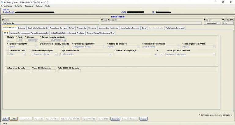Image resolution: width=235 pixels, height=125 pixels.
Task: Open the Ajuda menu
Action: [47, 6]
